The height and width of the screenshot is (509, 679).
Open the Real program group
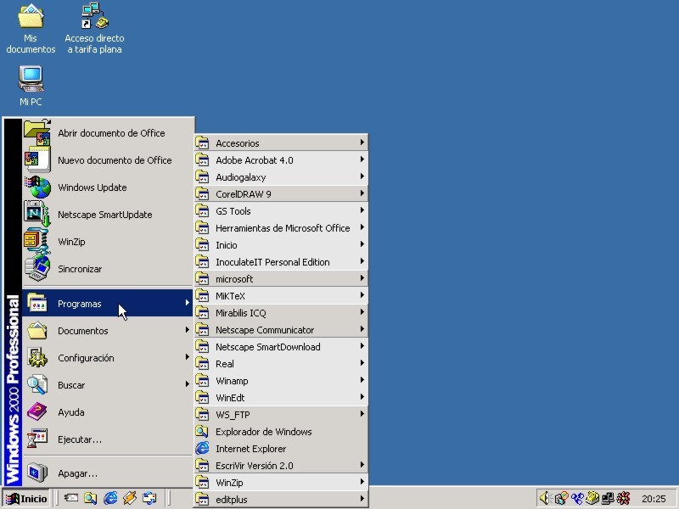click(x=281, y=364)
